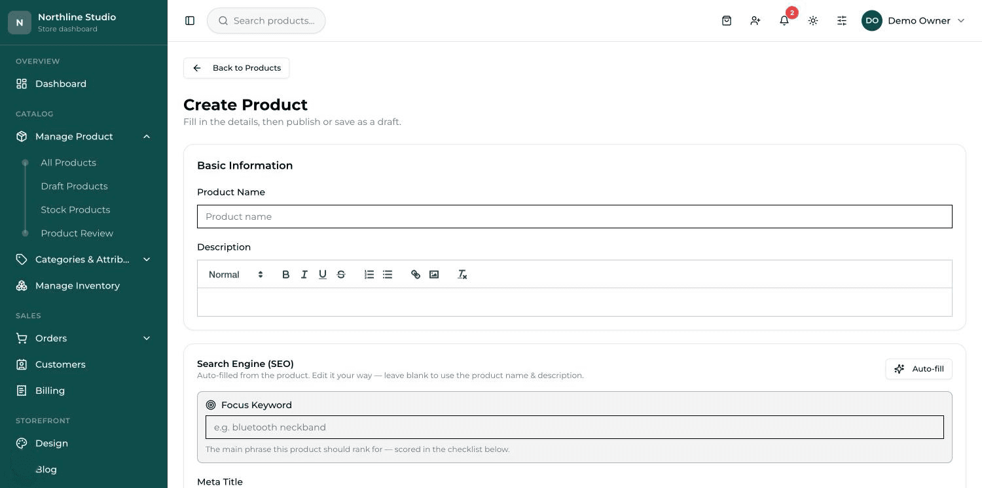The width and height of the screenshot is (982, 488).
Task: Open All Products in sidebar
Action: click(68, 163)
